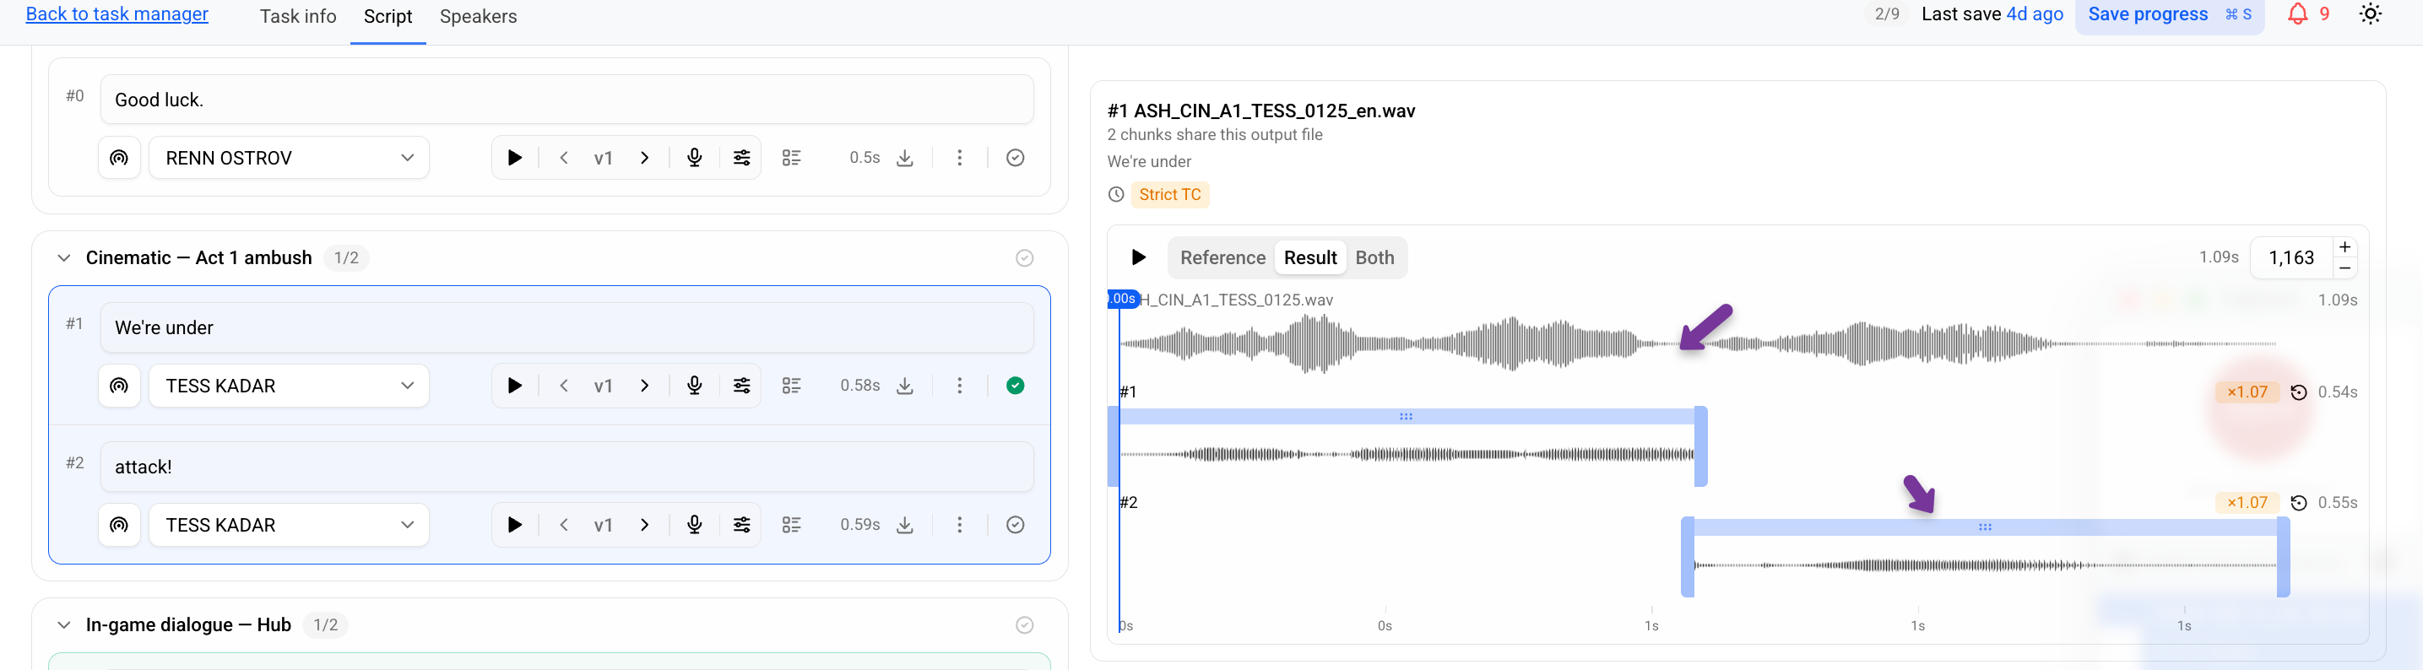Viewport: 2423px width, 670px height.
Task: Go to next version of 'Good luck.' line
Action: pos(644,158)
